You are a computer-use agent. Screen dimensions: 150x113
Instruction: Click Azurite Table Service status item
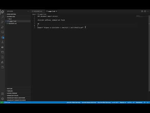pyautogui.click(x=73, y=102)
